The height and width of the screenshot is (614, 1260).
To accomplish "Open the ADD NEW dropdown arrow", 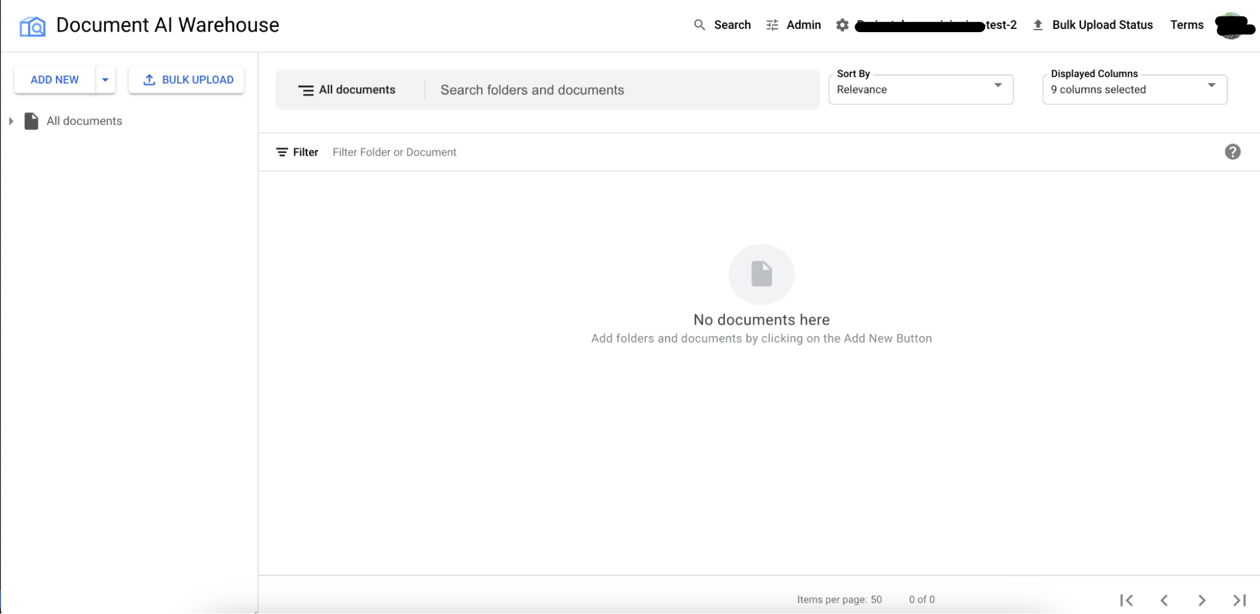I will tap(105, 80).
